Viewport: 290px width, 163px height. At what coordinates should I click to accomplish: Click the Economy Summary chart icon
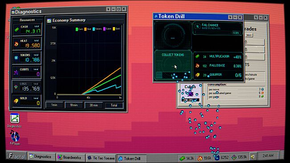click(x=49, y=20)
